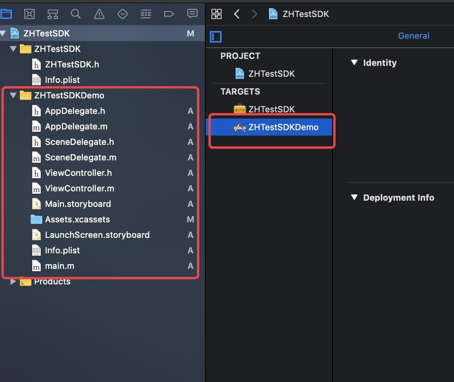Click the related items grid icon
The height and width of the screenshot is (382, 454).
coord(216,14)
